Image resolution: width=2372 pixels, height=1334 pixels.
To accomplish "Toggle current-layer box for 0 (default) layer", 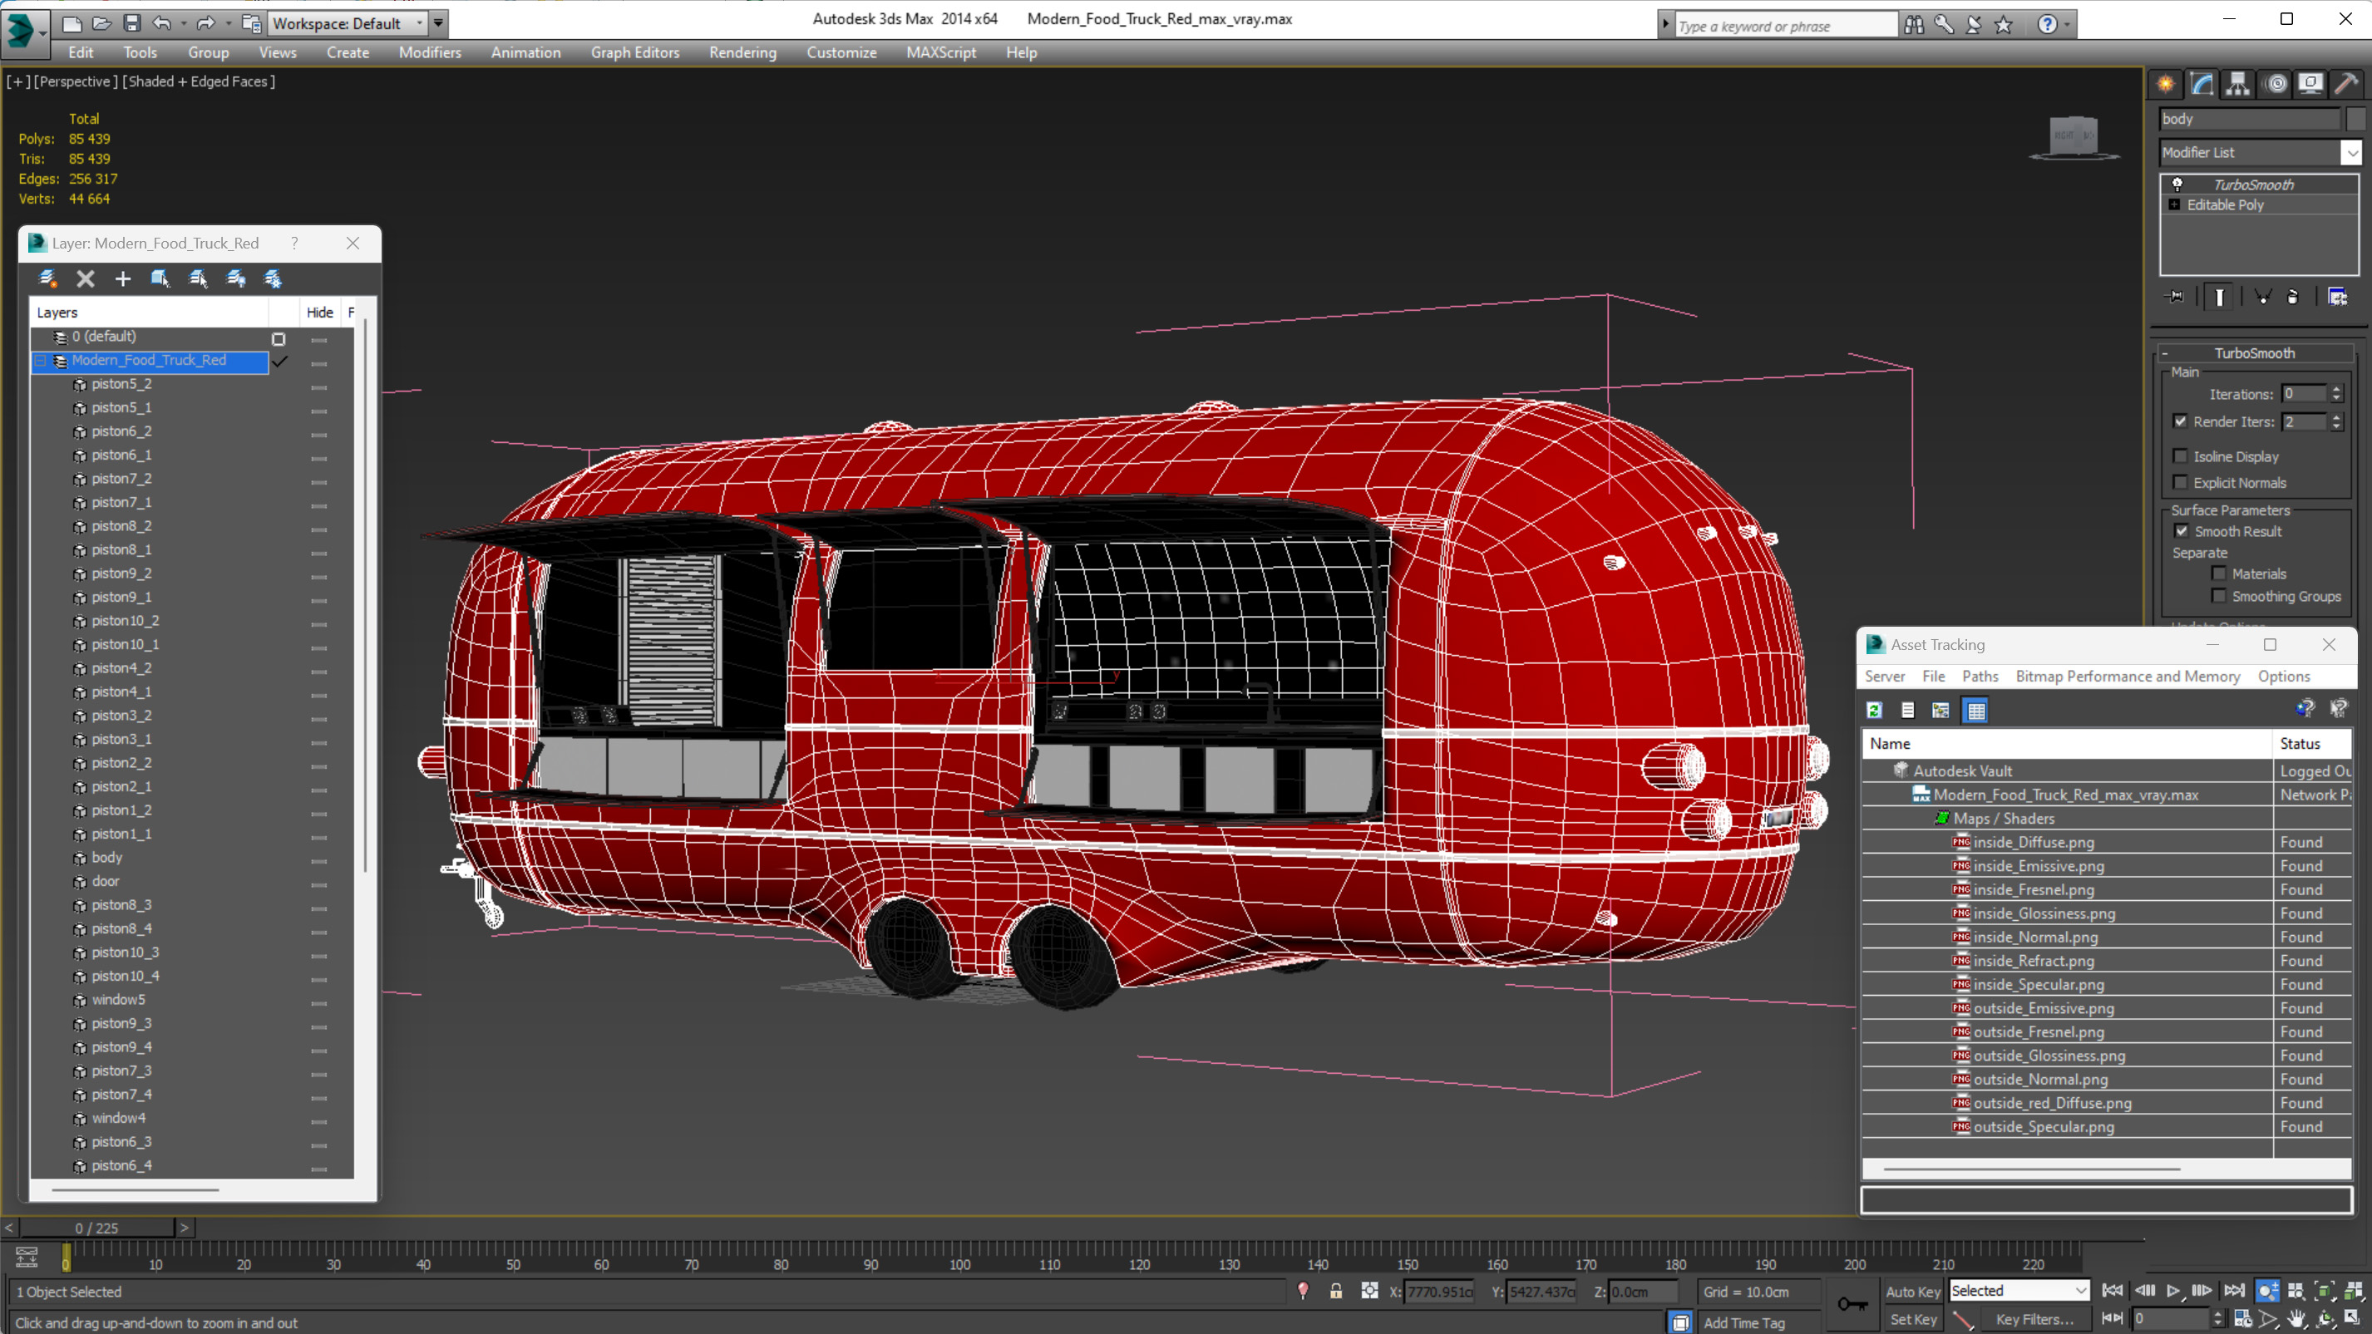I will 278,338.
